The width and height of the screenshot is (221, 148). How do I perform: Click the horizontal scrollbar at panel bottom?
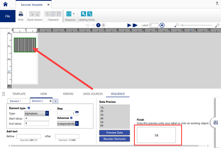(x=105, y=146)
